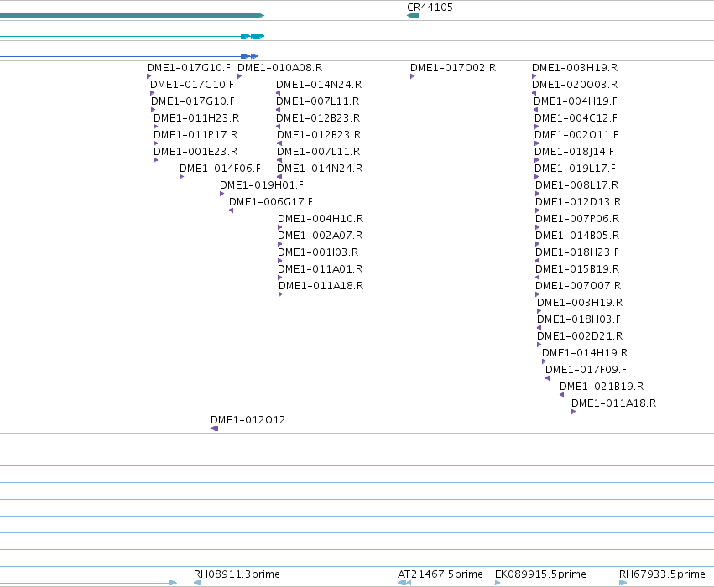Click the DME1-011P17.R label
Image resolution: width=714 pixels, height=587 pixels.
195,135
